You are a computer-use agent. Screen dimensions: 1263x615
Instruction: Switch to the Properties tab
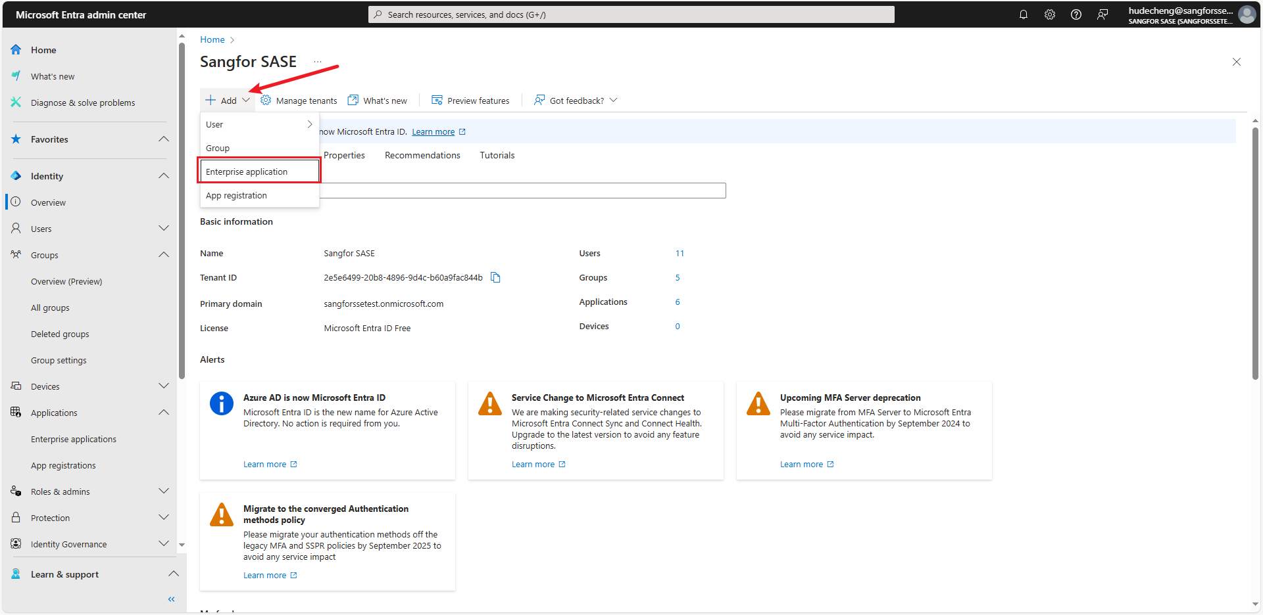(344, 155)
